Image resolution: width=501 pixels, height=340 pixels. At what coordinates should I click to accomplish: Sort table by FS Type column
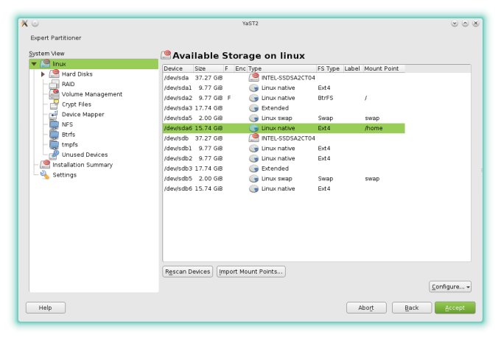(x=329, y=68)
